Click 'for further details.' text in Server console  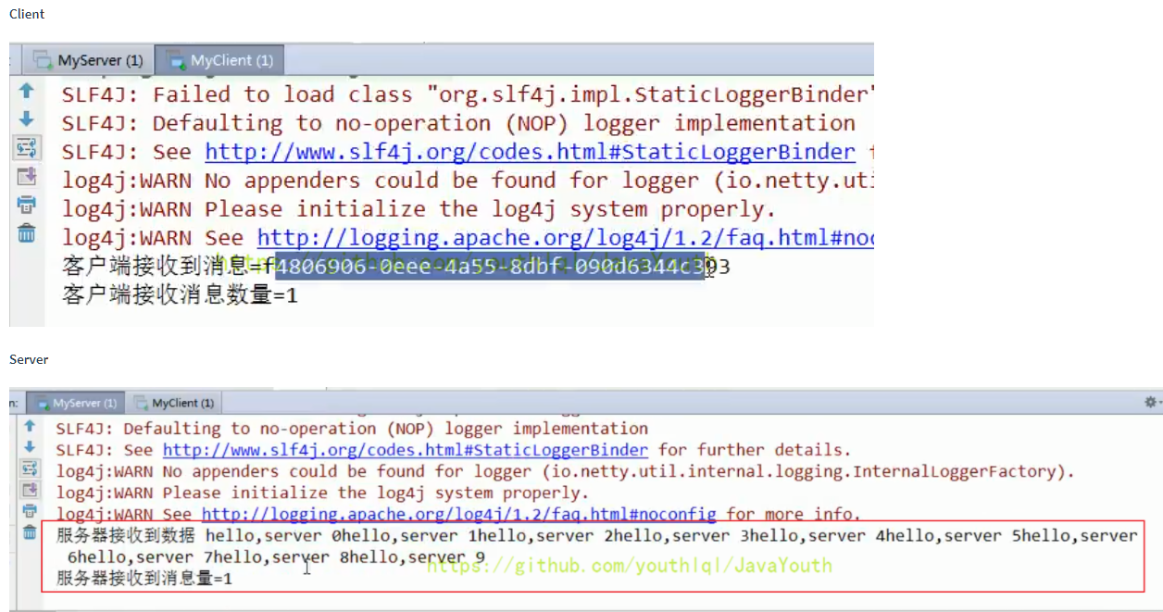tap(754, 450)
